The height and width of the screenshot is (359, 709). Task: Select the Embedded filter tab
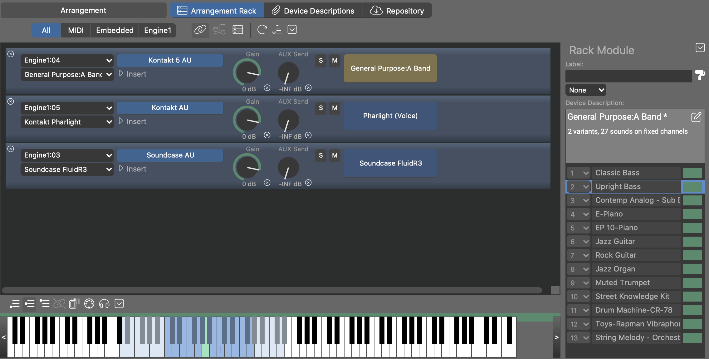(115, 30)
